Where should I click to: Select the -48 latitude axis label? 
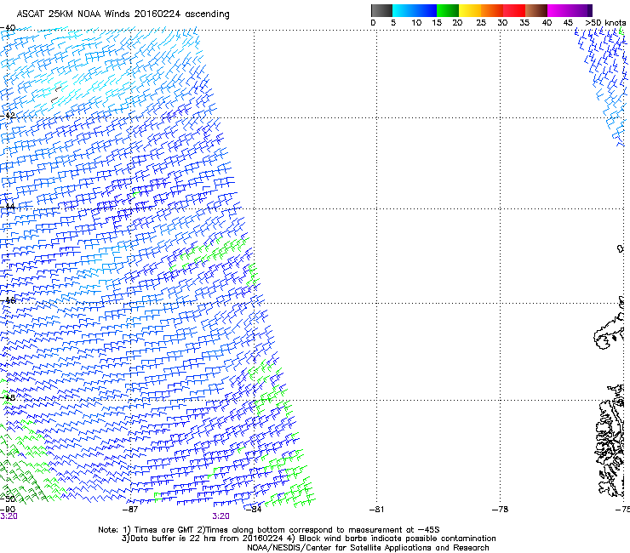[x=8, y=397]
